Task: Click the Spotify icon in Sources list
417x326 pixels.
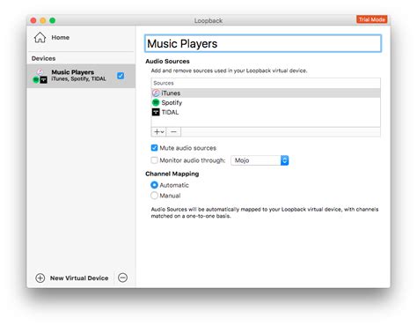Action: click(156, 102)
